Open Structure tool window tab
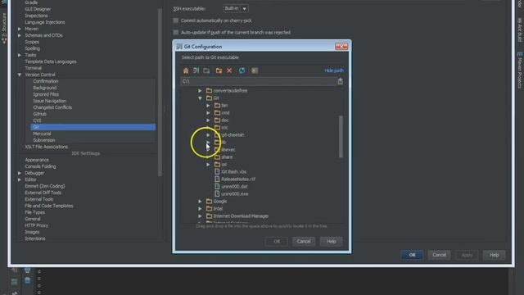 pos(4,29)
